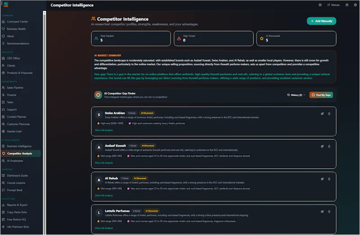Image resolution: width=360 pixels, height=235 pixels.
Task: Open external link for Lattafa Perfumes
Action: click(322, 212)
